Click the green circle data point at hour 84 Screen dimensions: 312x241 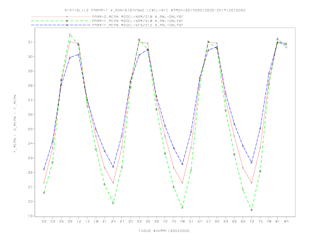click(x=286, y=47)
